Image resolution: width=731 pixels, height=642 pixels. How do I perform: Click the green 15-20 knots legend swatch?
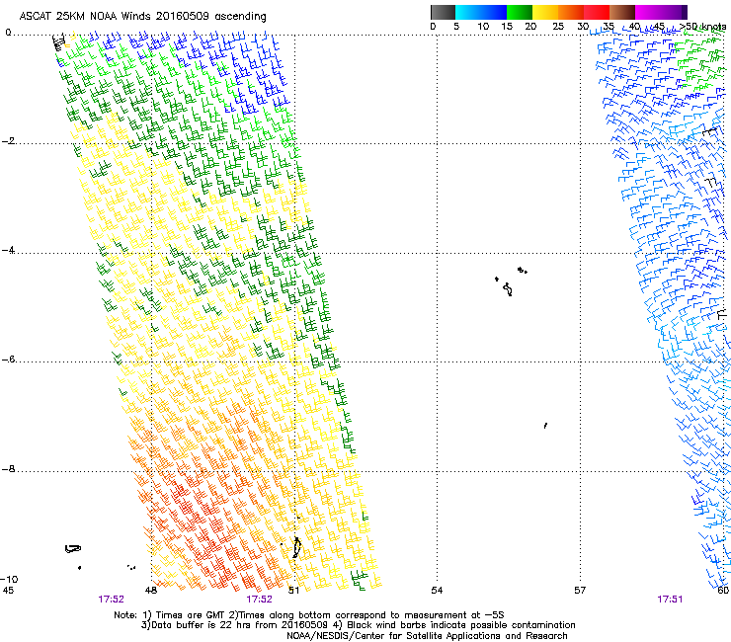[520, 12]
